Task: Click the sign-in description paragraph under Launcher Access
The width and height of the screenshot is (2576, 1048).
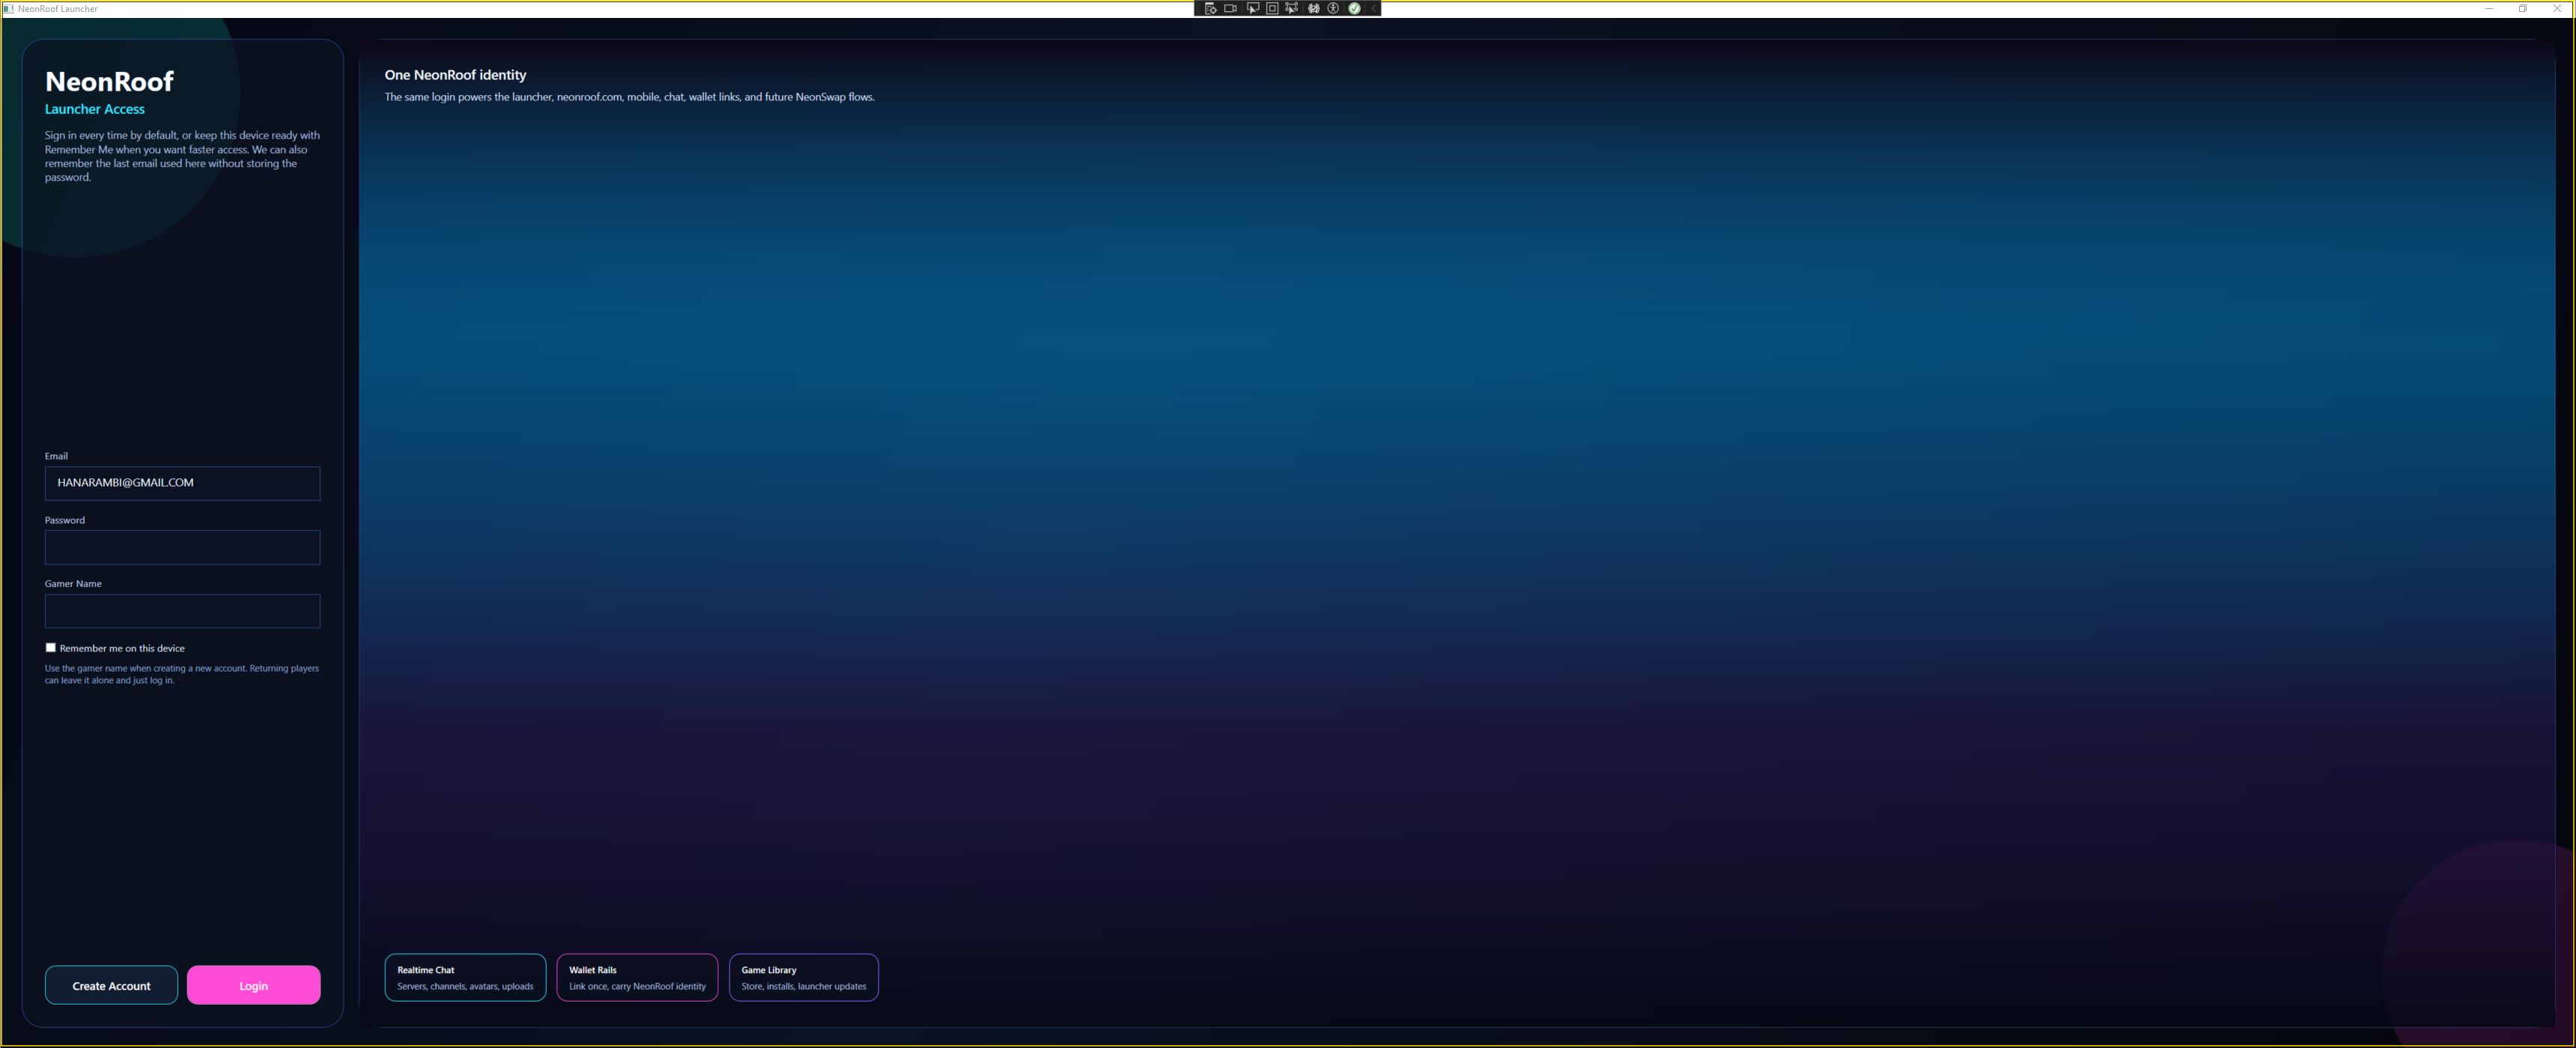Action: point(182,156)
